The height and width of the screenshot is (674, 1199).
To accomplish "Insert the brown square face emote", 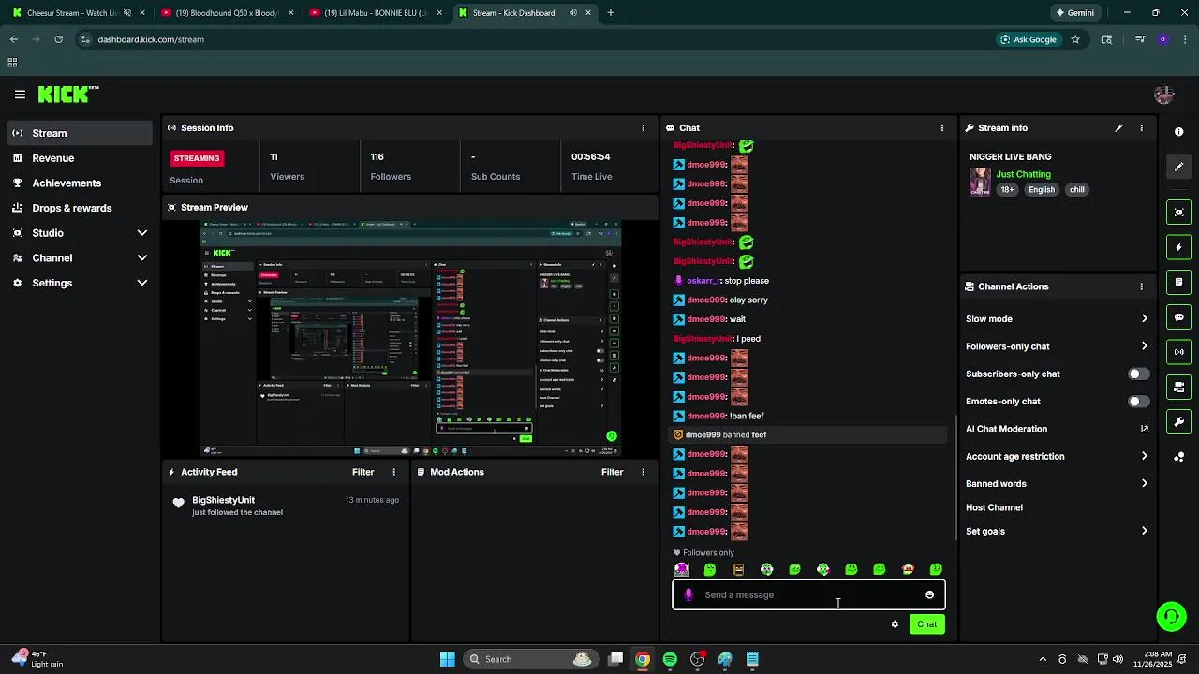I will [x=738, y=569].
